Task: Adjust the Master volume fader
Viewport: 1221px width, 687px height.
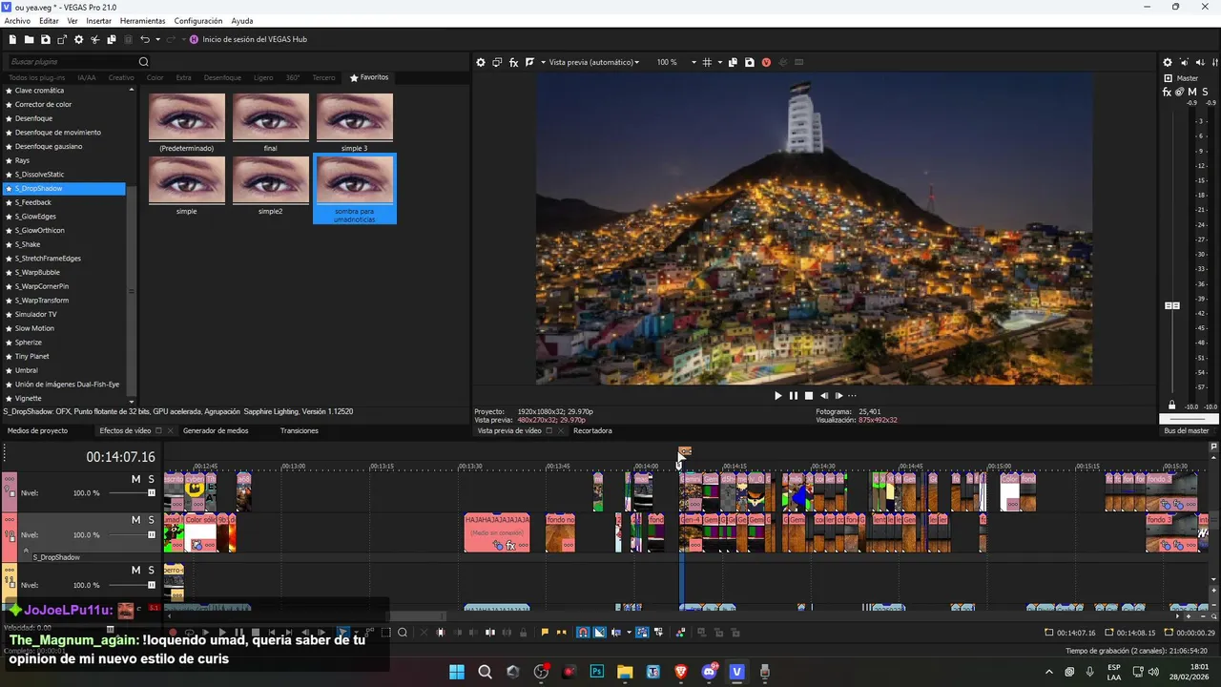Action: point(1172,305)
